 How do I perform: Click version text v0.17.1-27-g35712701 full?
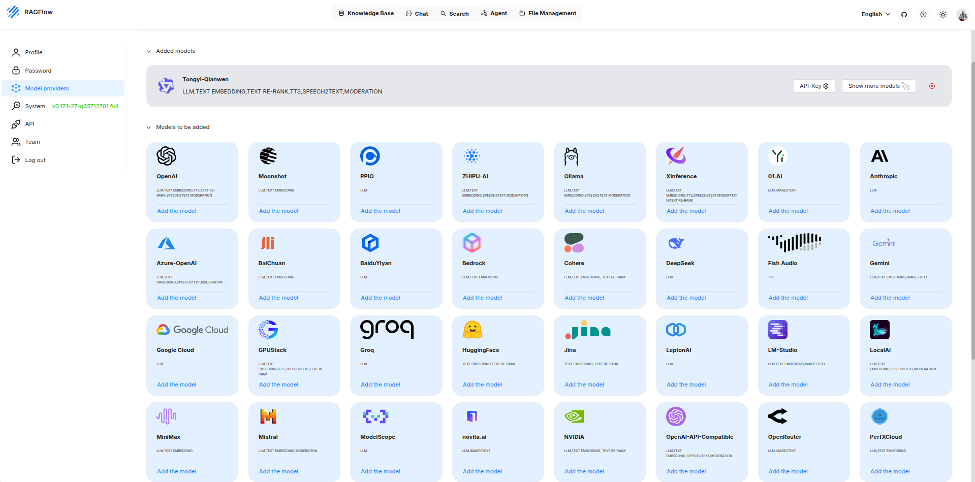click(x=85, y=106)
